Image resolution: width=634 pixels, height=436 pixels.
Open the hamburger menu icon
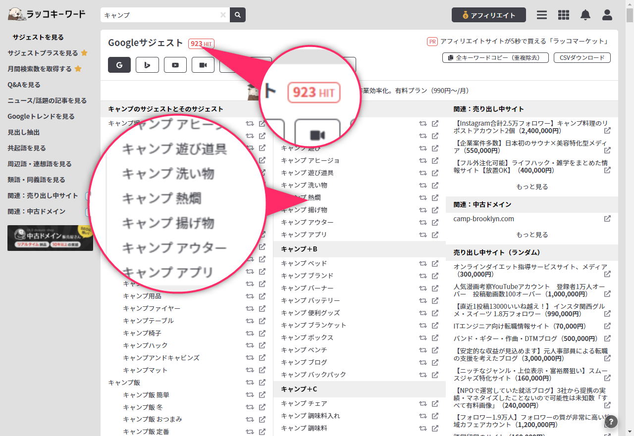tap(542, 15)
